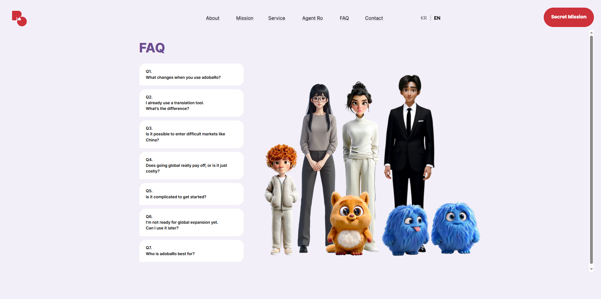The width and height of the screenshot is (601, 299).
Task: Expand Q2 about translation tool differences
Action: pyautogui.click(x=191, y=103)
